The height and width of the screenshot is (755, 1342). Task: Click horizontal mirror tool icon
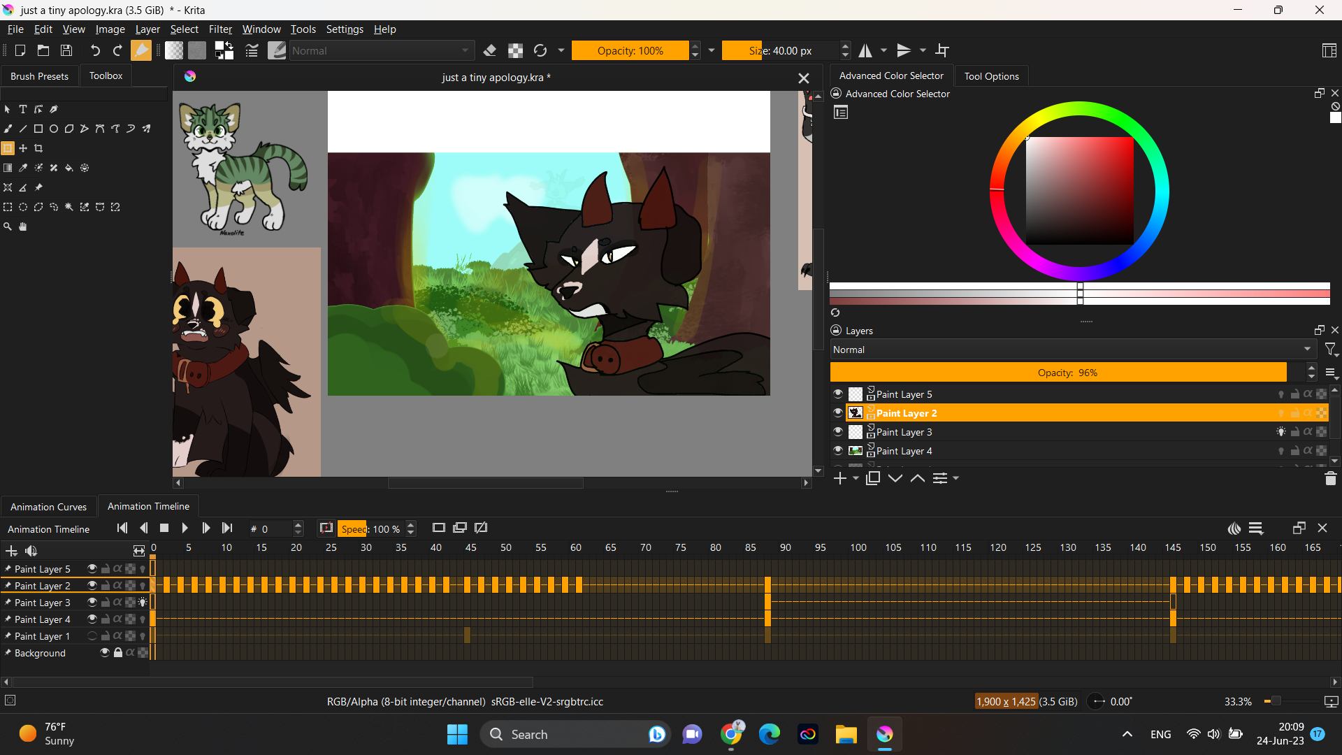[x=865, y=50]
